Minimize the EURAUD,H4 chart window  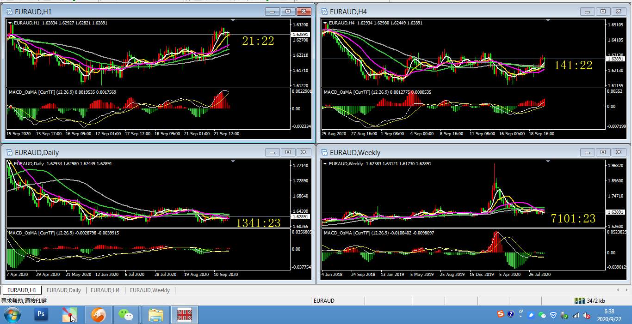pos(587,12)
